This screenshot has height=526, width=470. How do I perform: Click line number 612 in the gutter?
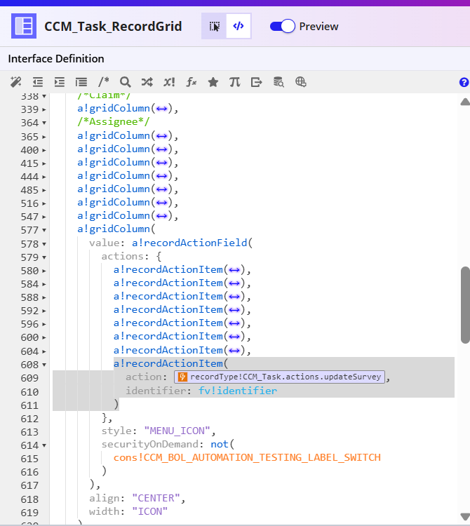click(x=29, y=419)
